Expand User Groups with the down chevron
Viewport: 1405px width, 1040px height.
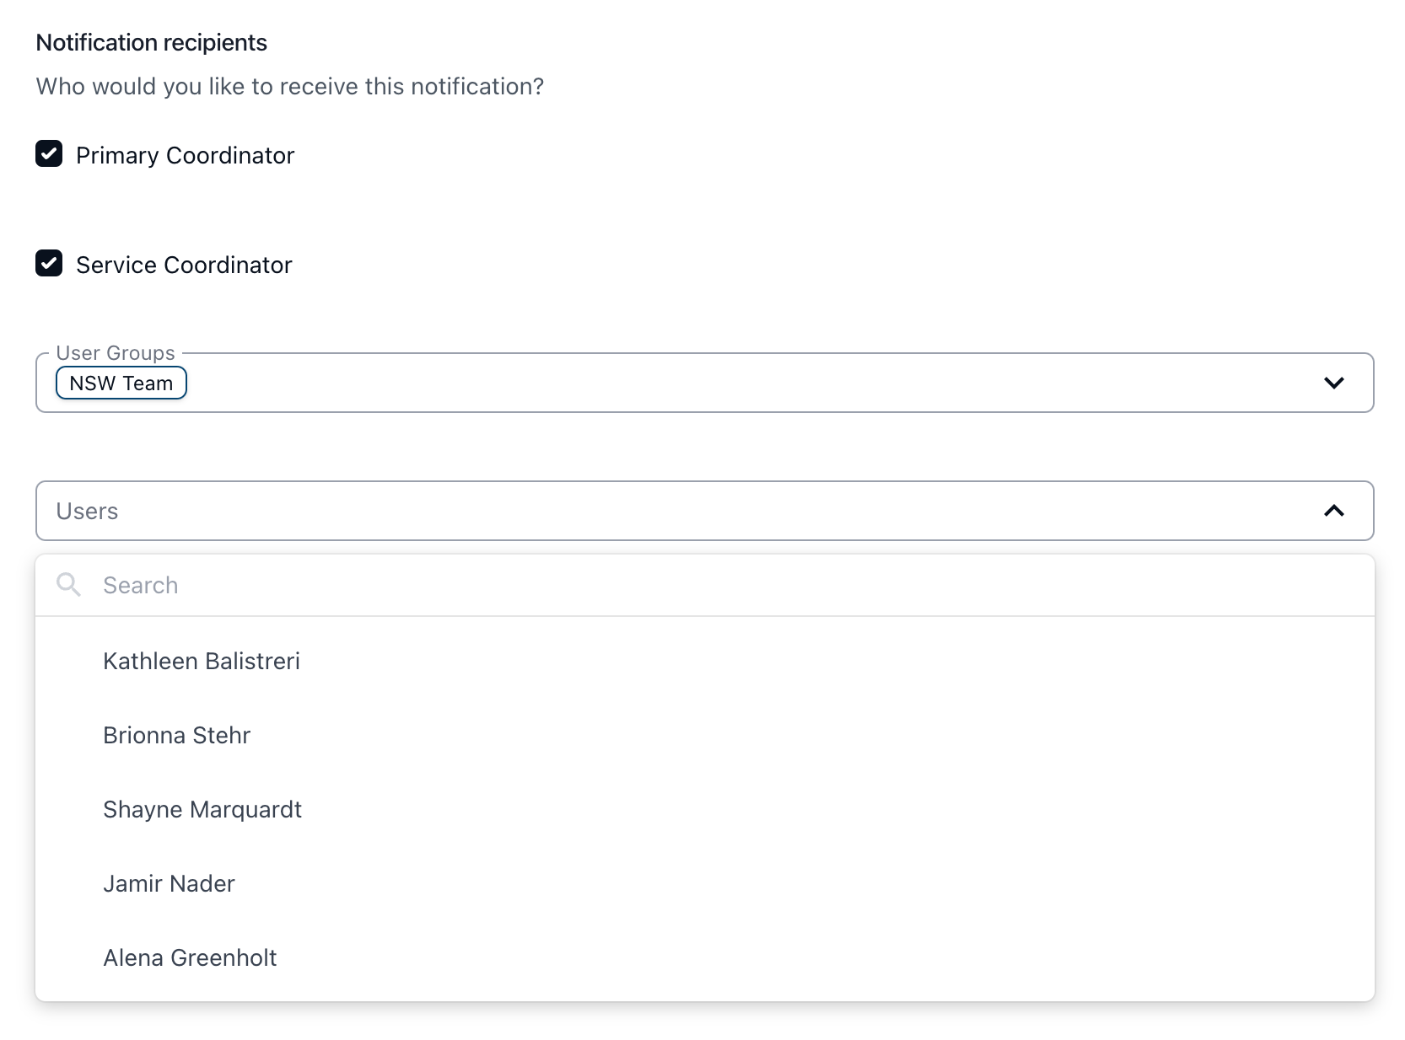[1333, 383]
